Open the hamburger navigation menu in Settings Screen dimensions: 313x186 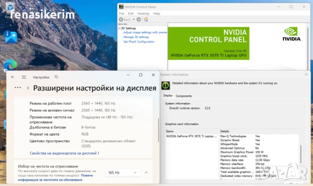(24, 77)
